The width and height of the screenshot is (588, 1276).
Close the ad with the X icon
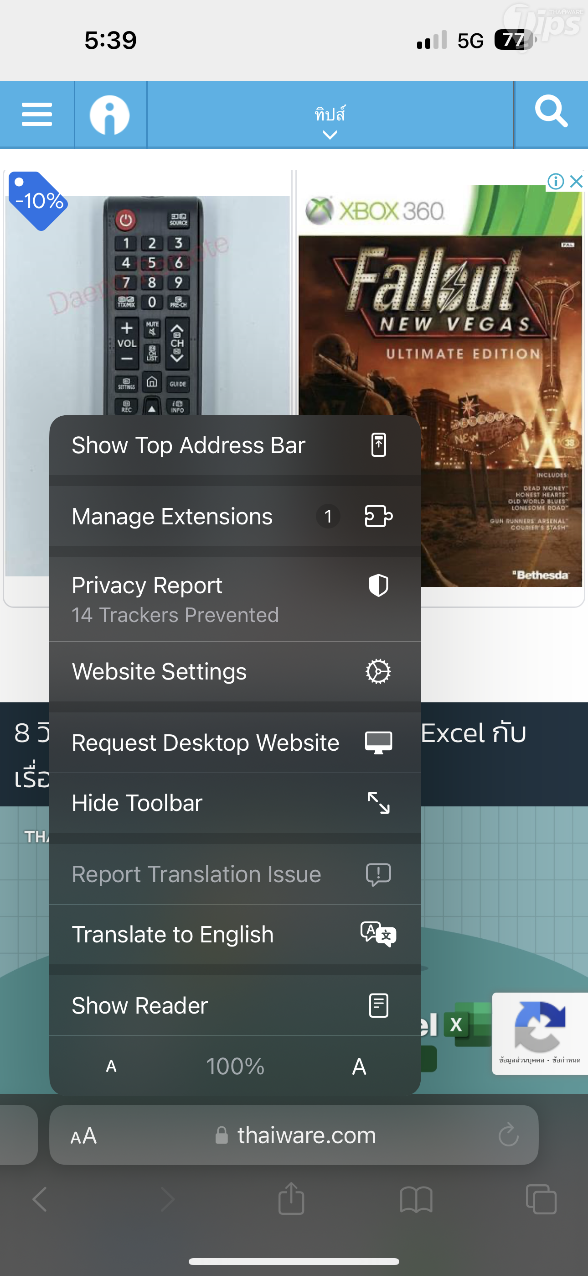point(576,181)
